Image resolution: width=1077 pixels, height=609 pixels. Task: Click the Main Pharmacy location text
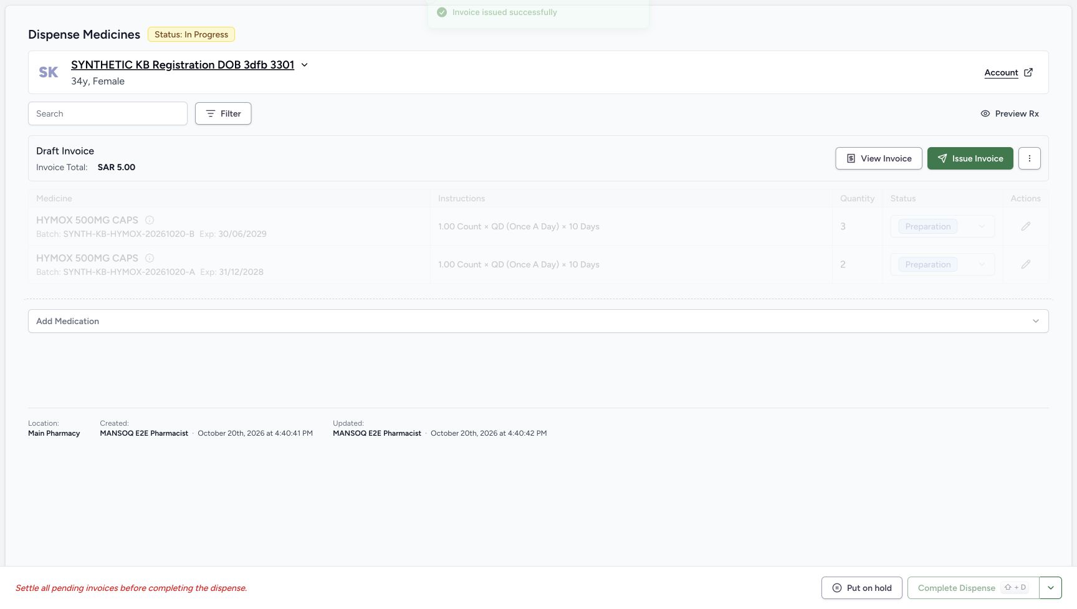[54, 433]
